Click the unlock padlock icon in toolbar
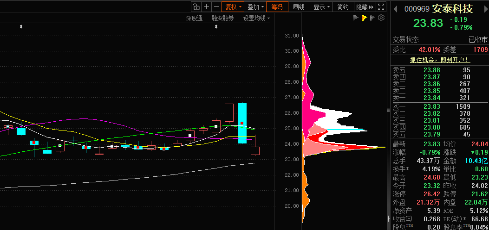Image resolution: width=489 pixels, height=230 pixels. (196, 7)
